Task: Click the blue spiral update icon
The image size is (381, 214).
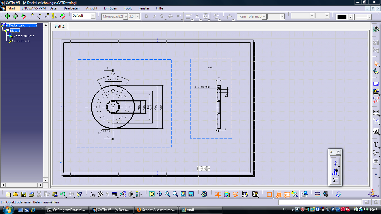Action: (204, 194)
